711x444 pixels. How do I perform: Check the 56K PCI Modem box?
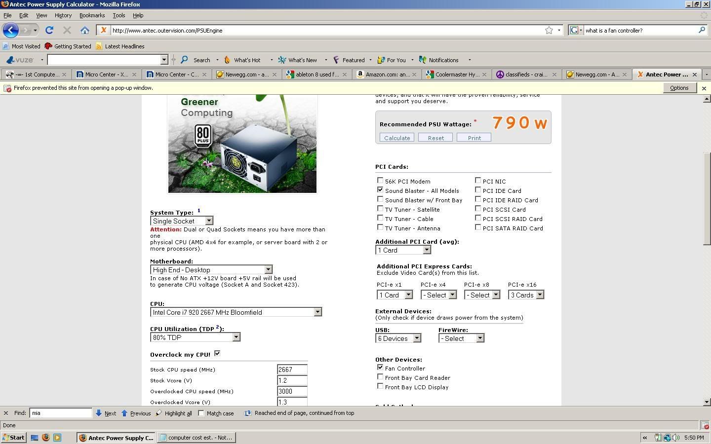click(380, 181)
